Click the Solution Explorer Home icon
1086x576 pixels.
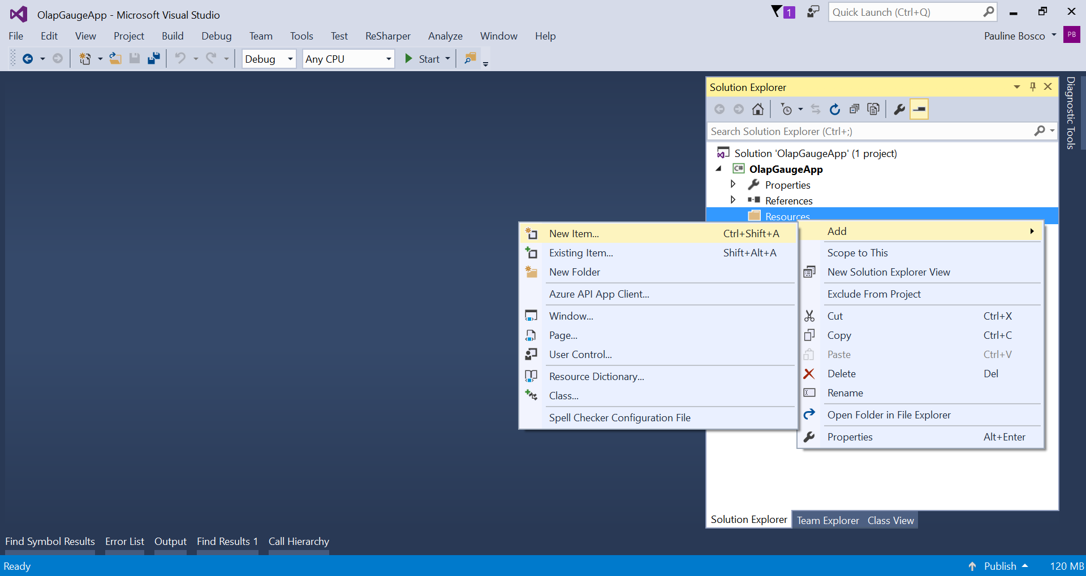[758, 109]
